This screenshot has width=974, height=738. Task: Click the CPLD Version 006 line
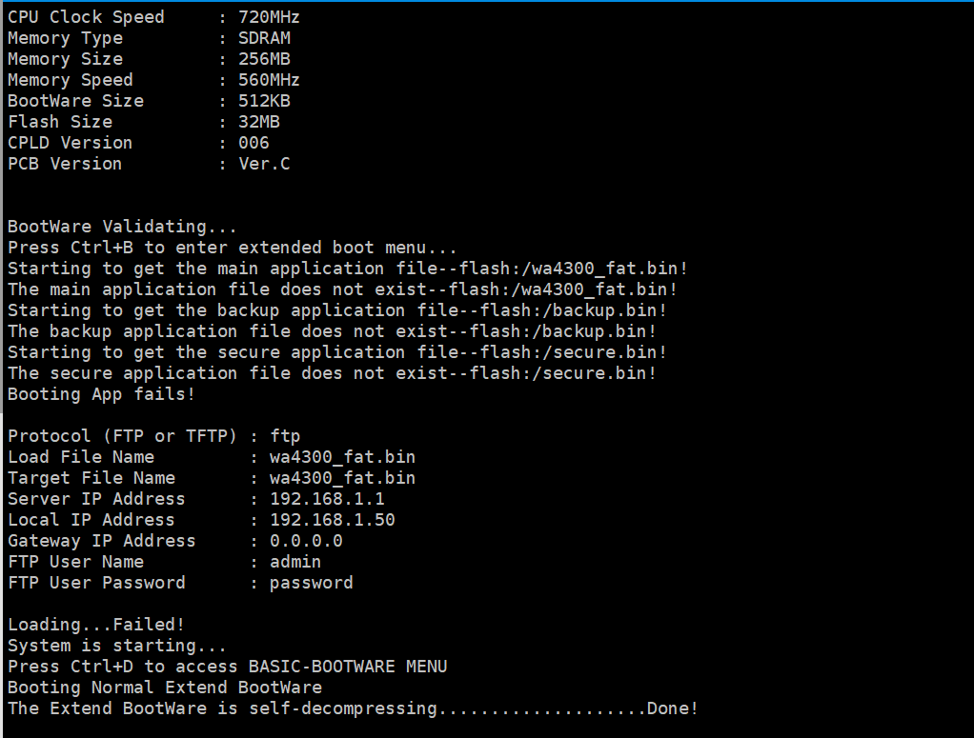[x=138, y=143]
